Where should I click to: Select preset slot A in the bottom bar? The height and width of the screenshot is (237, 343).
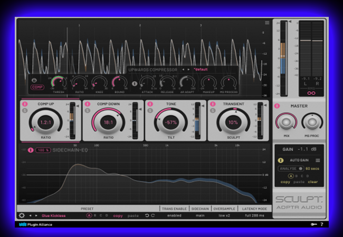[89, 215]
